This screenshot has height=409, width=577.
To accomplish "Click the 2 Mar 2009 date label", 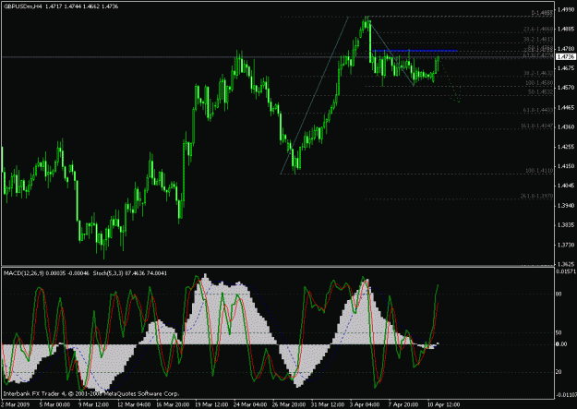I will tap(14, 404).
